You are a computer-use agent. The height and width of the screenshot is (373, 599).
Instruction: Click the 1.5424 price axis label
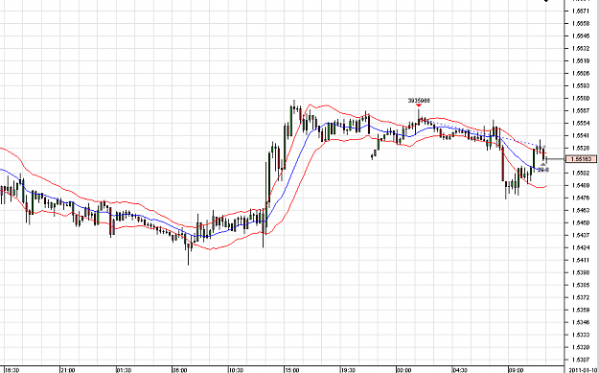581,247
